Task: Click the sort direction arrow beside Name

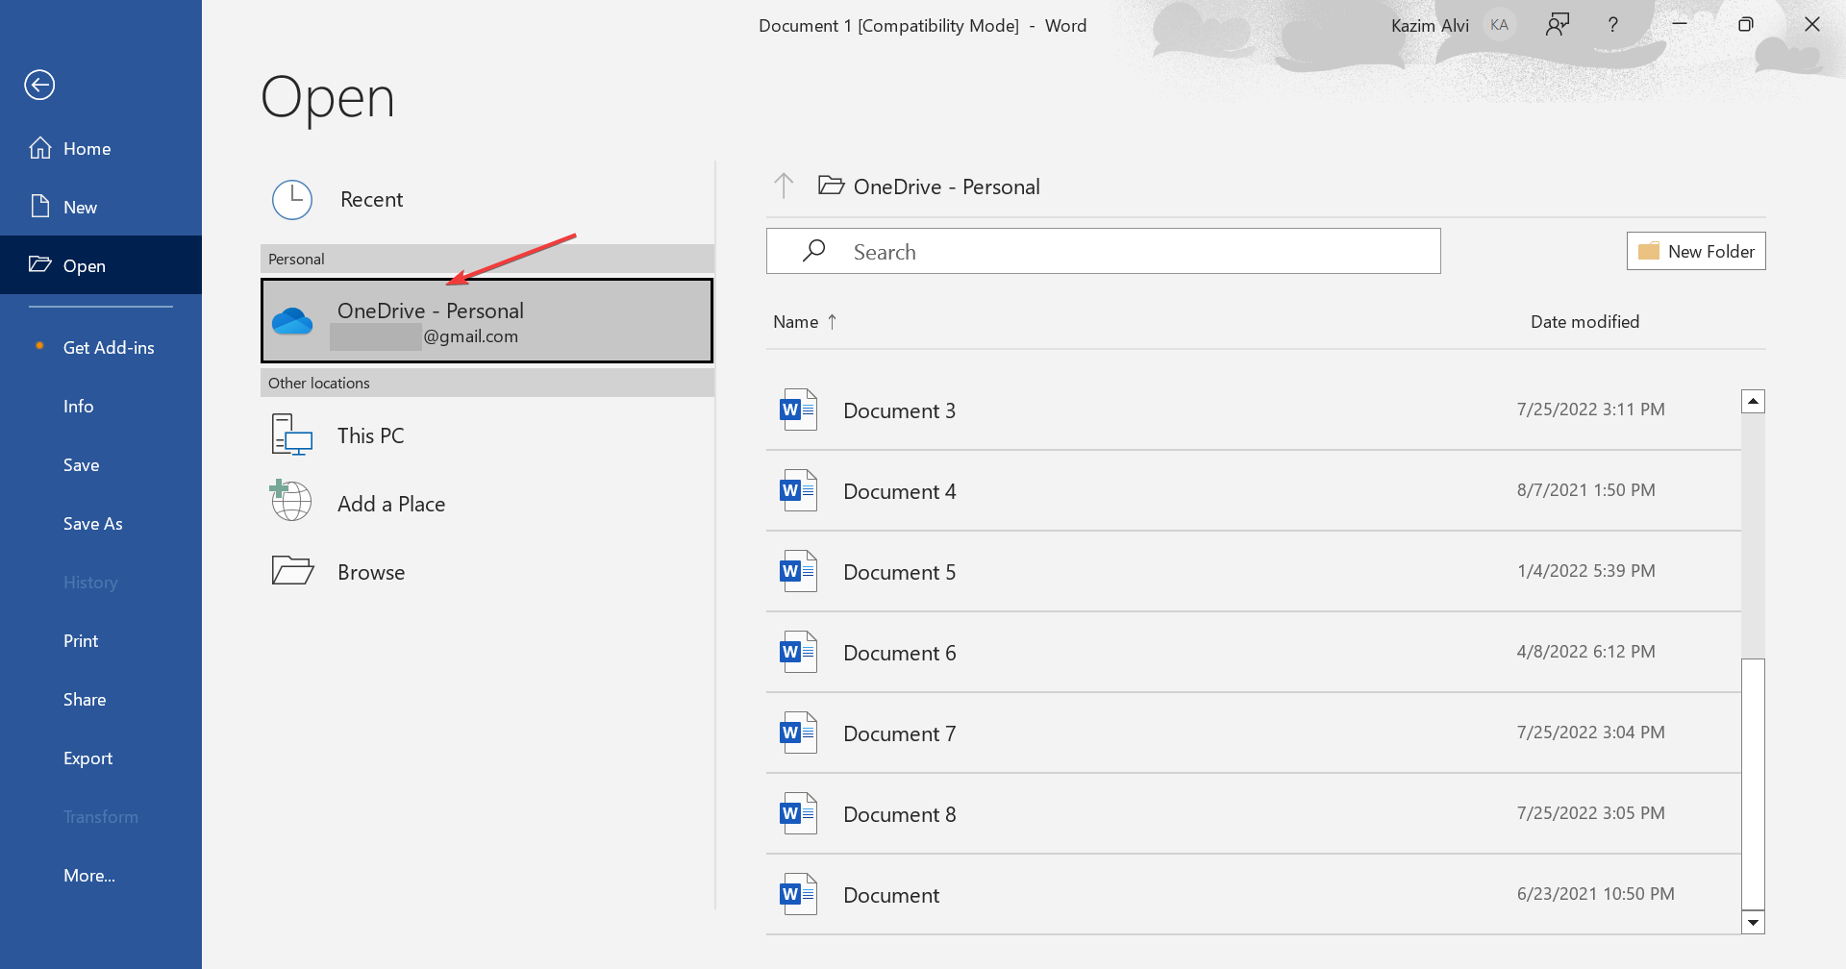Action: click(833, 322)
